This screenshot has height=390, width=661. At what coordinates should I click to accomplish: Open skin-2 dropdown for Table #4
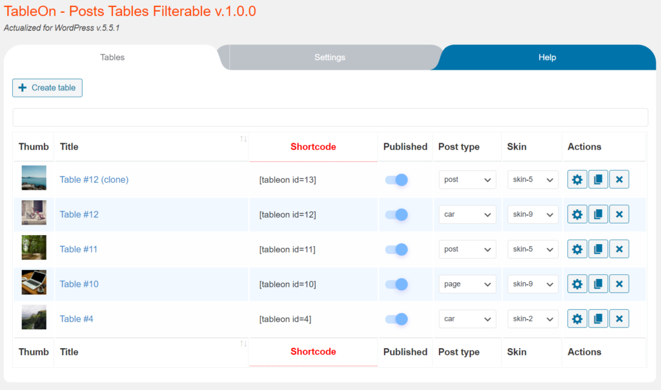tap(533, 319)
